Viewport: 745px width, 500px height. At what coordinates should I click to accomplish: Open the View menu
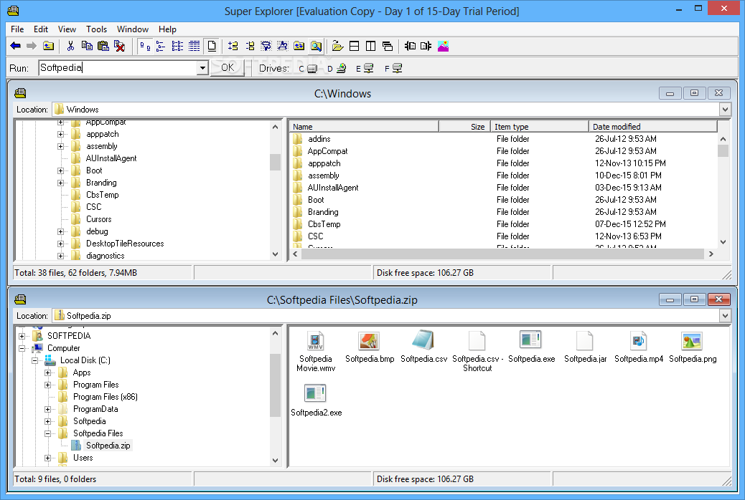coord(67,29)
